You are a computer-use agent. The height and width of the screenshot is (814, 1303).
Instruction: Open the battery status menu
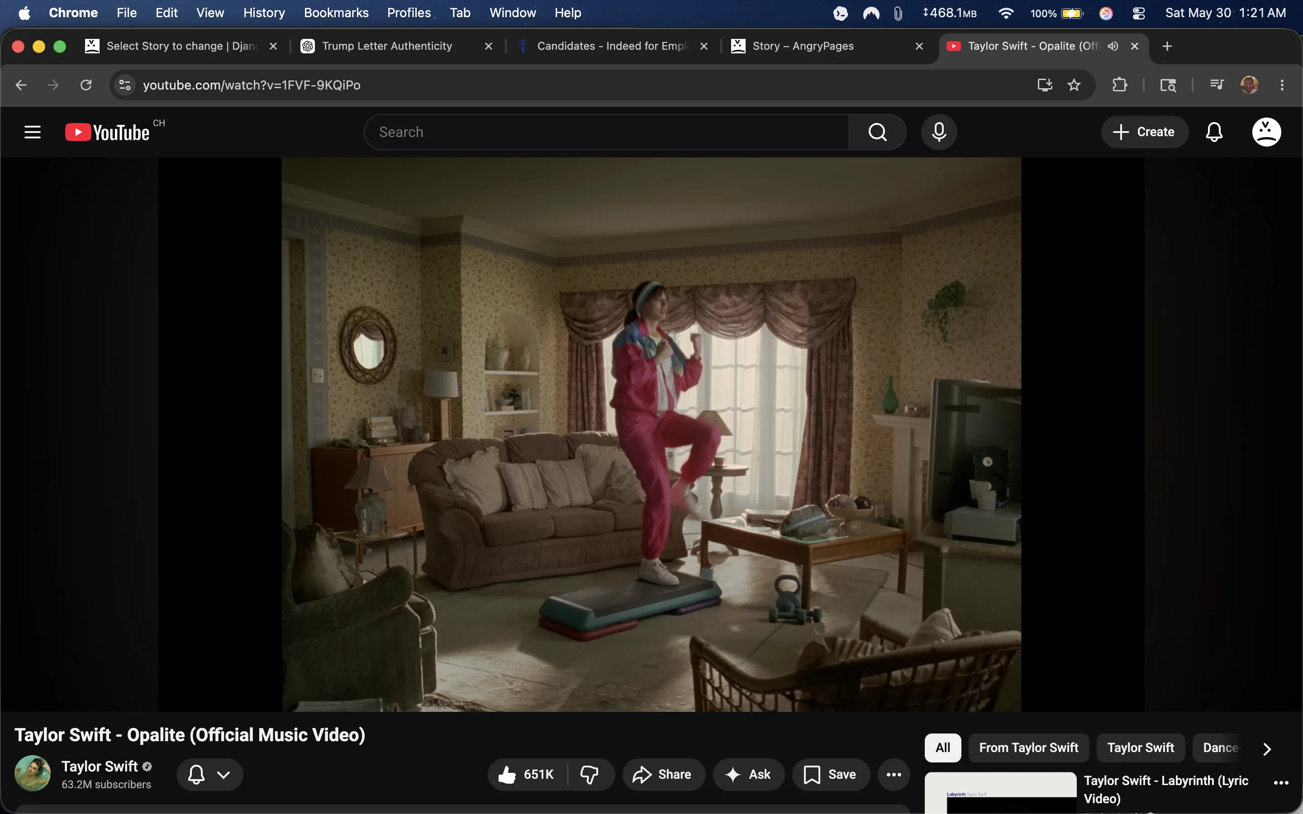(x=1056, y=13)
